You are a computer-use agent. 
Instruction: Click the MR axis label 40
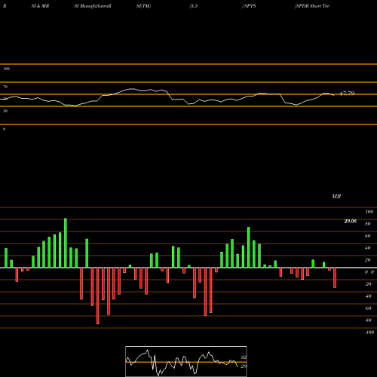pos(368,248)
